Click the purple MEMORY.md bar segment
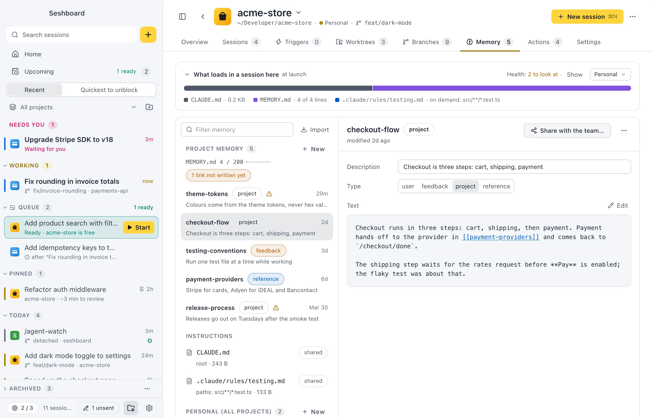This screenshot has width=652, height=418. [502, 88]
